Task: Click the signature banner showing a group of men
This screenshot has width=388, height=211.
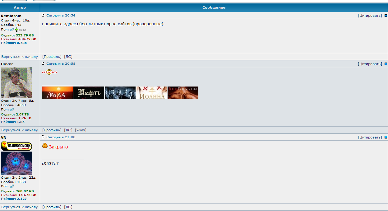Action: (120, 93)
